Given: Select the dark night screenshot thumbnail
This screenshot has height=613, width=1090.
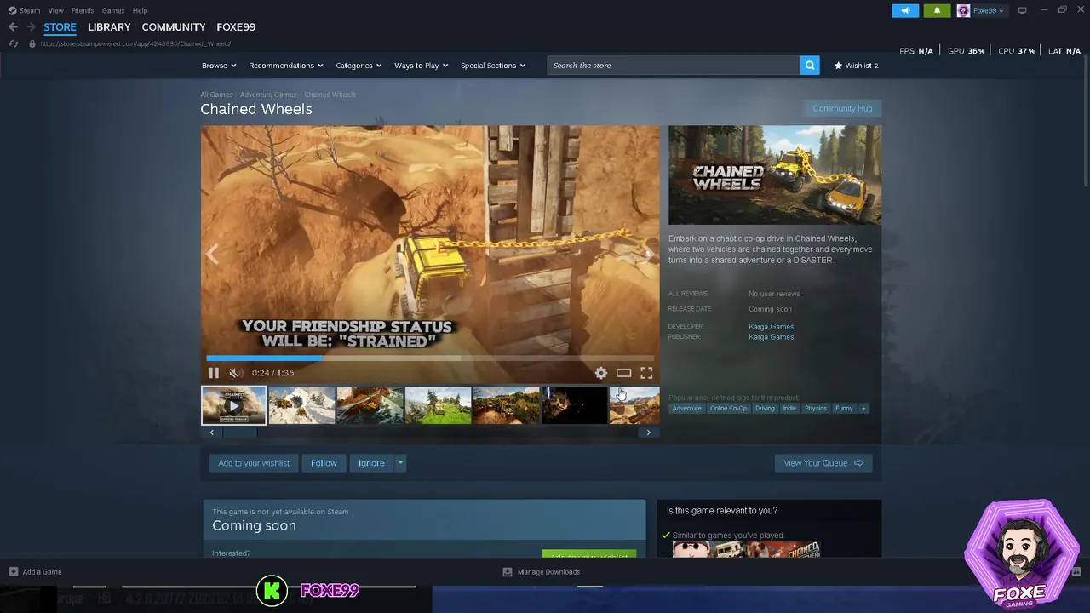Looking at the screenshot, I should point(574,405).
